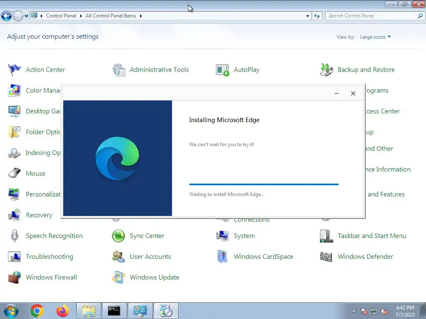Screen dimensions: 426x319
Task: Click All Control Panel Items breadcrumb
Action: click(x=111, y=16)
